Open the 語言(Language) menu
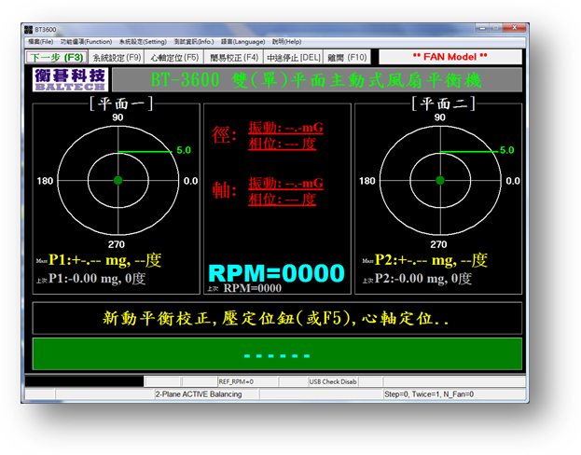 coord(242,42)
